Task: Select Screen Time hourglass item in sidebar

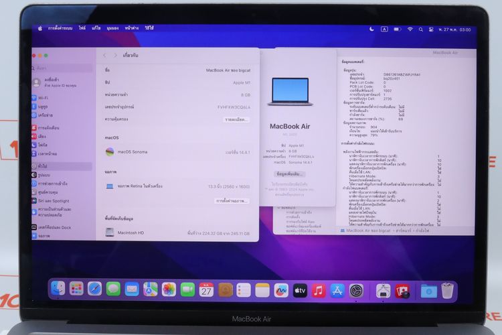Action: [x=62, y=153]
